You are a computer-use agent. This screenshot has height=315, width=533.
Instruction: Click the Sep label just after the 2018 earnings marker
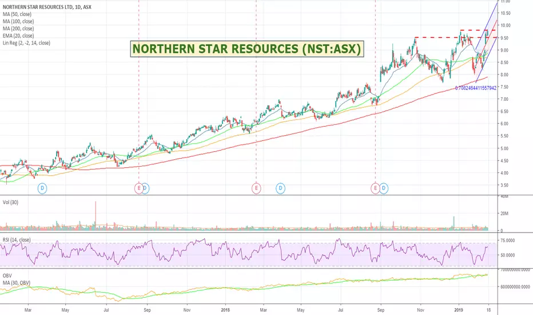(x=381, y=310)
